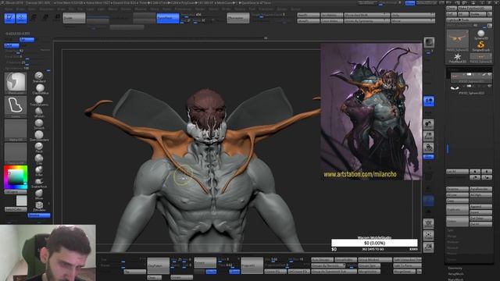Activate the Scale transform icon in top shelf
Image resolution: width=500 pixels, height=281 pixels.
pos(45,18)
